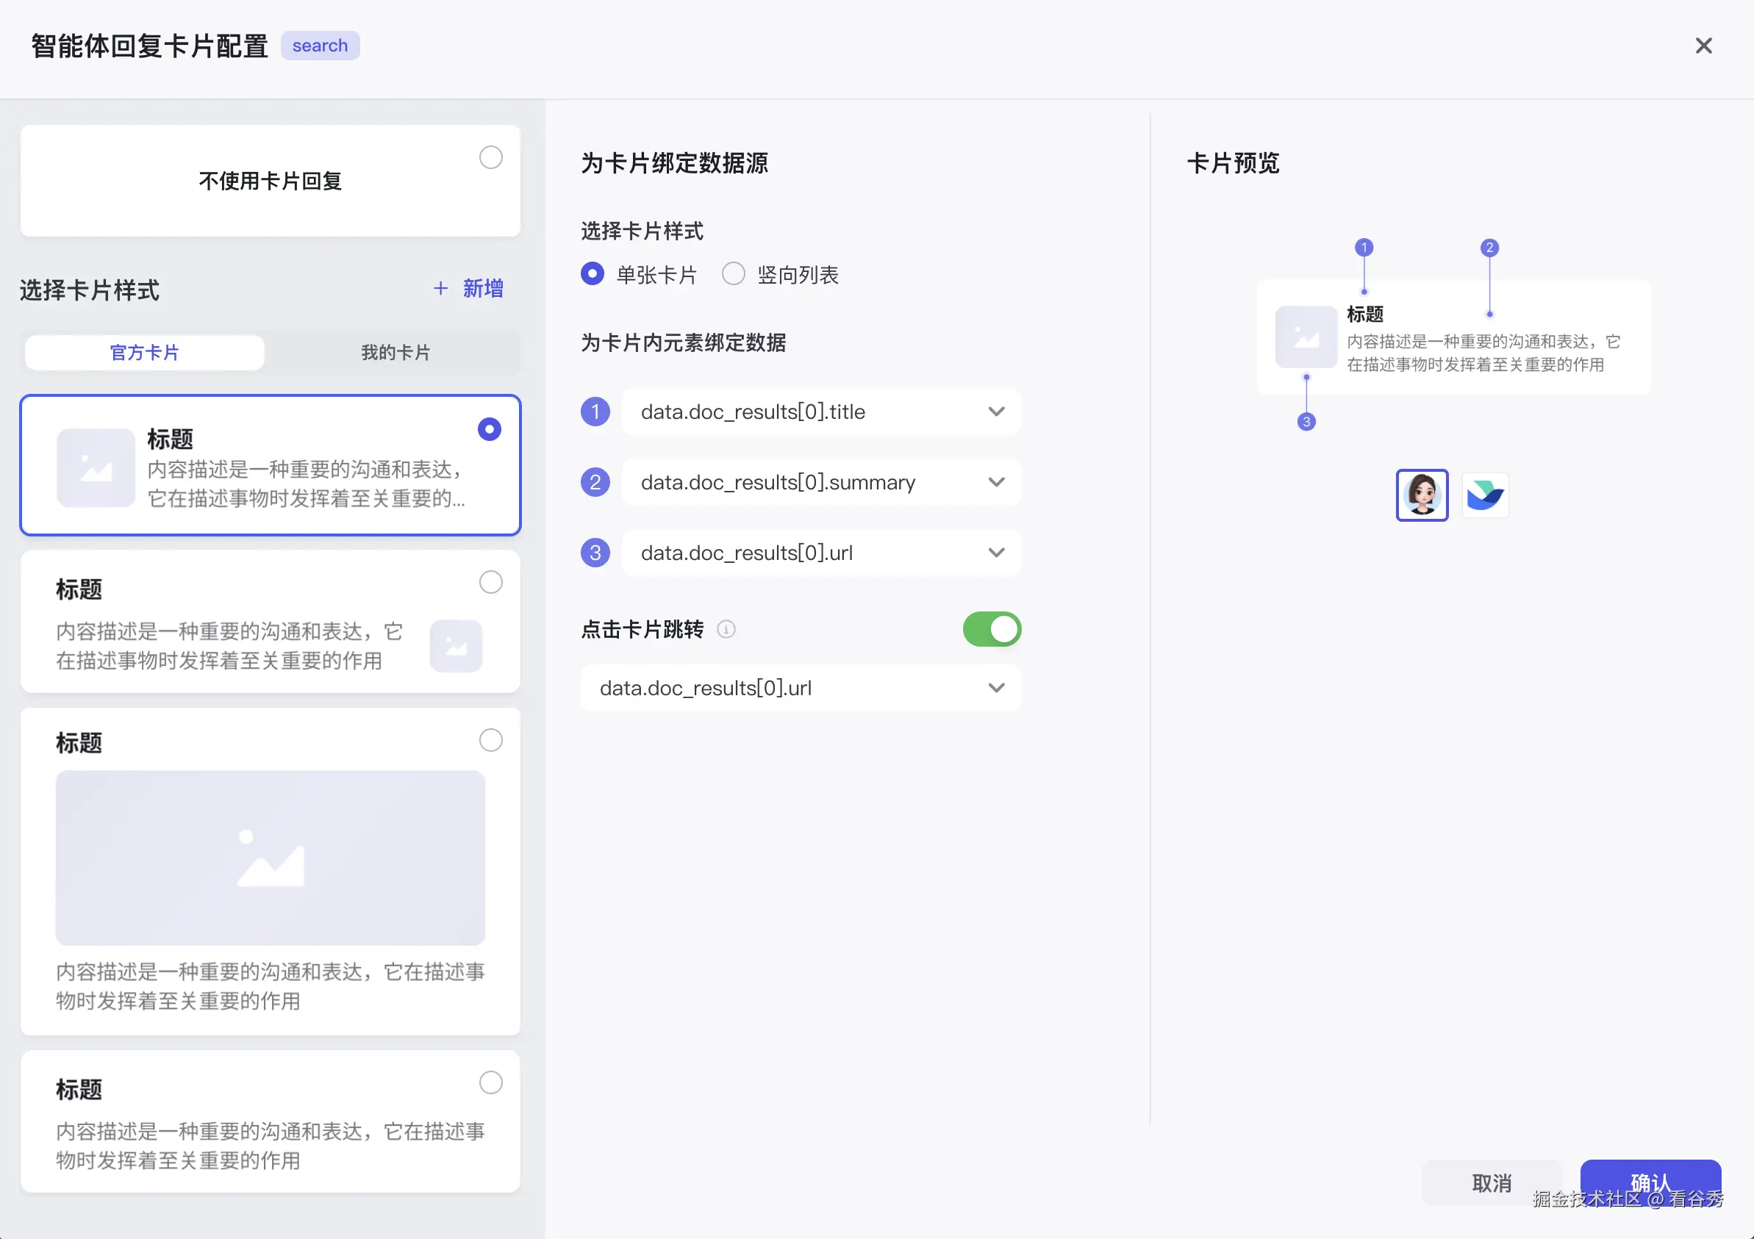Viewport: 1754px width, 1239px height.
Task: Select the woman avatar icon in the preview
Action: (x=1422, y=495)
